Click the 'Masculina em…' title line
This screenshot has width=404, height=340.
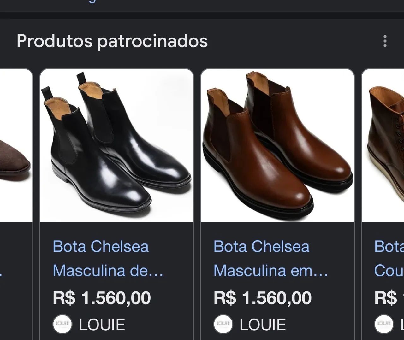pyautogui.click(x=271, y=271)
